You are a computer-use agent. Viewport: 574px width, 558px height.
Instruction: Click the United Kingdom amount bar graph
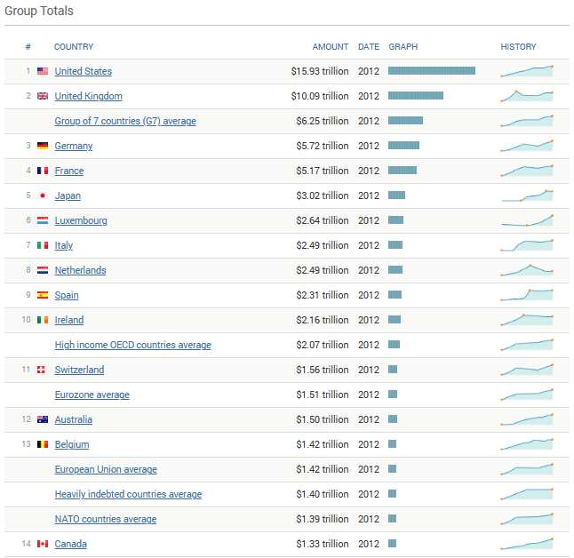click(416, 96)
